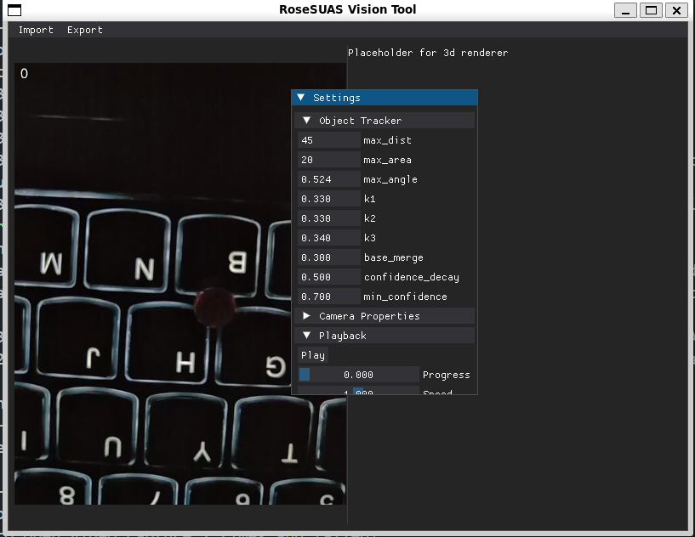Expand the Camera Properties section

(306, 315)
